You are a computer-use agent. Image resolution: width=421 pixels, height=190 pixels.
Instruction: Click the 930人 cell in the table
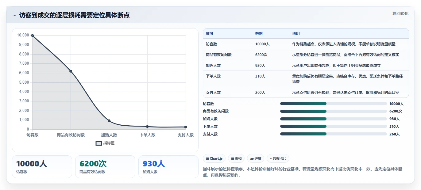pyautogui.click(x=260, y=66)
